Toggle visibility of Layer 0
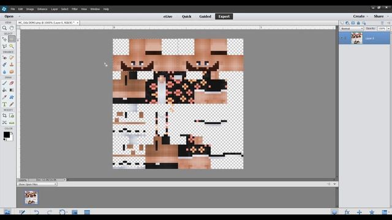Image resolution: width=392 pixels, height=220 pixels. [x=342, y=38]
